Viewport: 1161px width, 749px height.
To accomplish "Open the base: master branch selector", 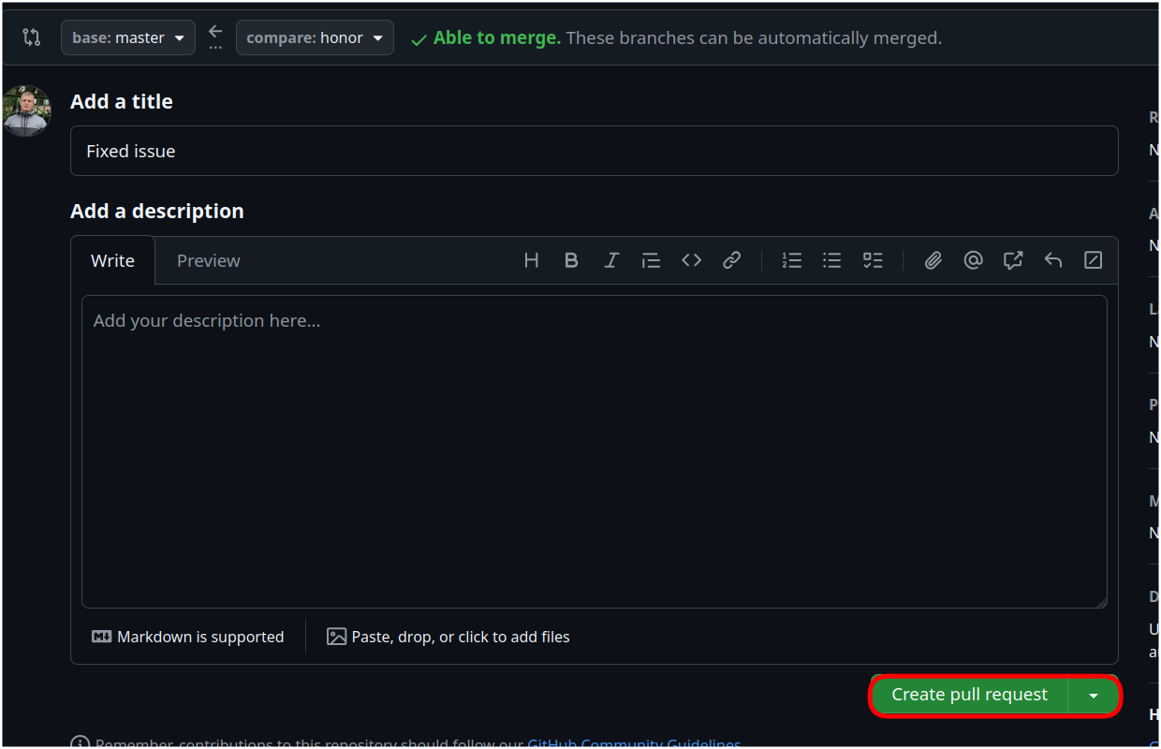I will tap(127, 37).
